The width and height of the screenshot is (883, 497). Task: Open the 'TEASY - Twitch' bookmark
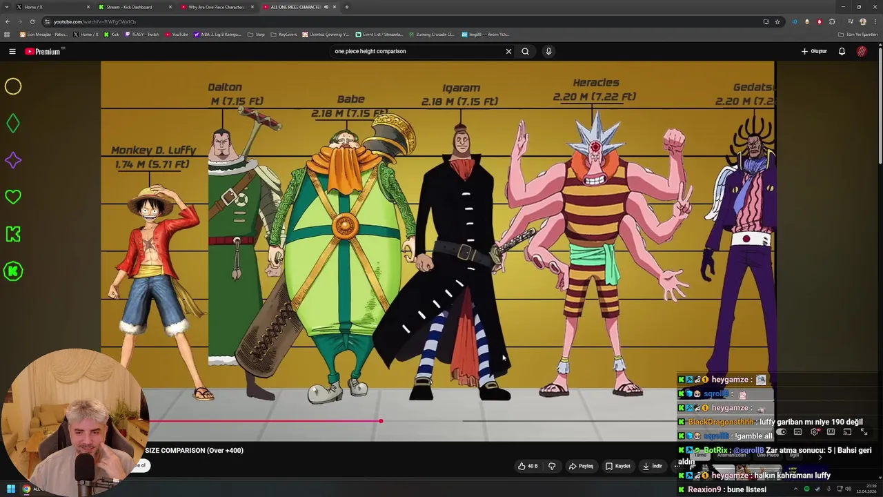click(142, 34)
